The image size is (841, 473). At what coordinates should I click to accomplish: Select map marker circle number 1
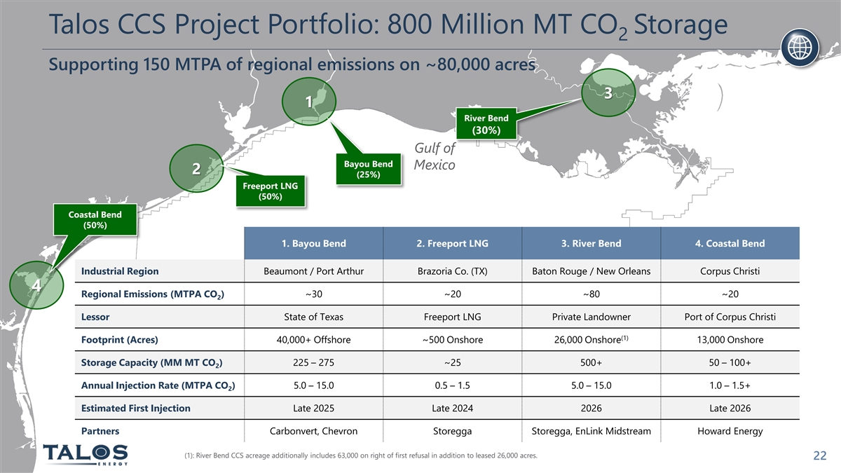[308, 102]
